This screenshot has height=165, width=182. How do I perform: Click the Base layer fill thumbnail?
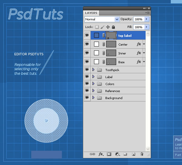[96, 62]
